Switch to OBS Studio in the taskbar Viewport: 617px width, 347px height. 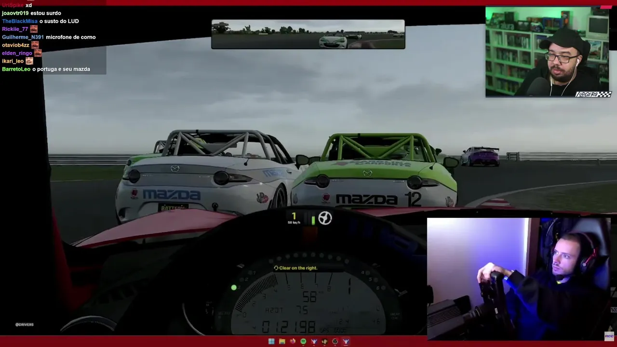[335, 341]
